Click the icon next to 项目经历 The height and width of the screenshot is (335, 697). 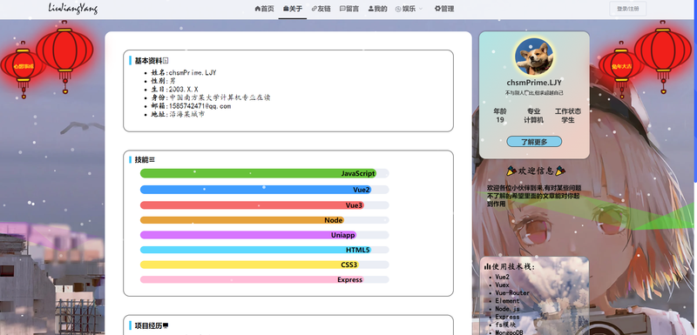click(x=166, y=325)
